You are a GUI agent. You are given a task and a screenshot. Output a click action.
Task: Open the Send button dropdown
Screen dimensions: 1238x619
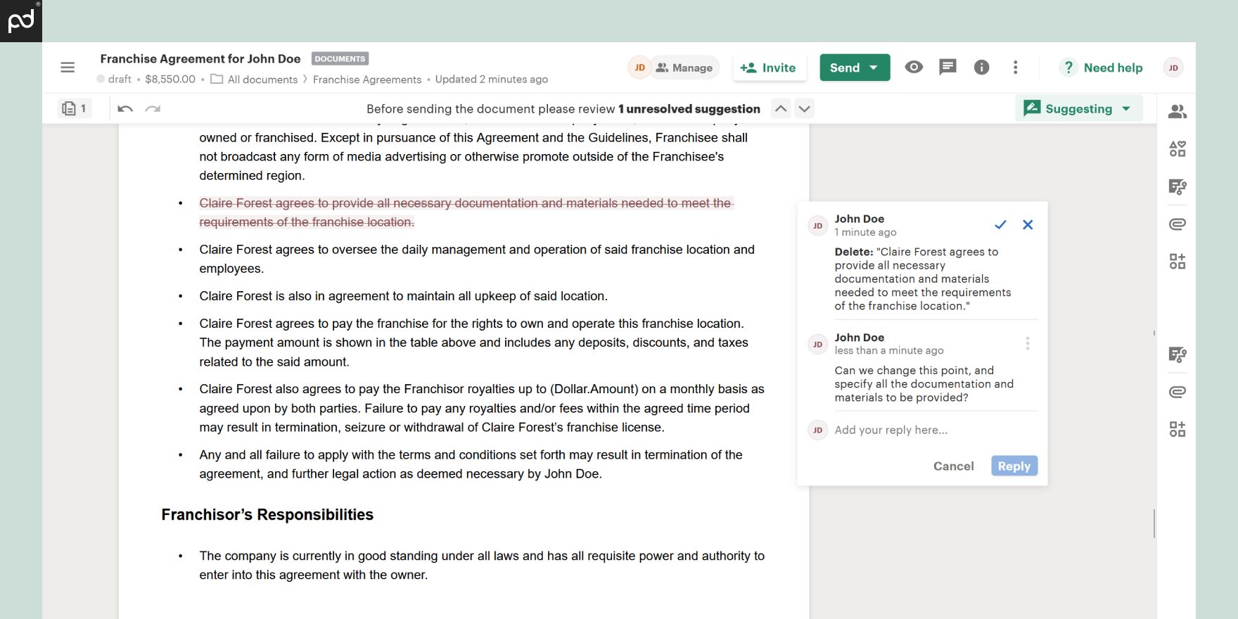pos(874,68)
